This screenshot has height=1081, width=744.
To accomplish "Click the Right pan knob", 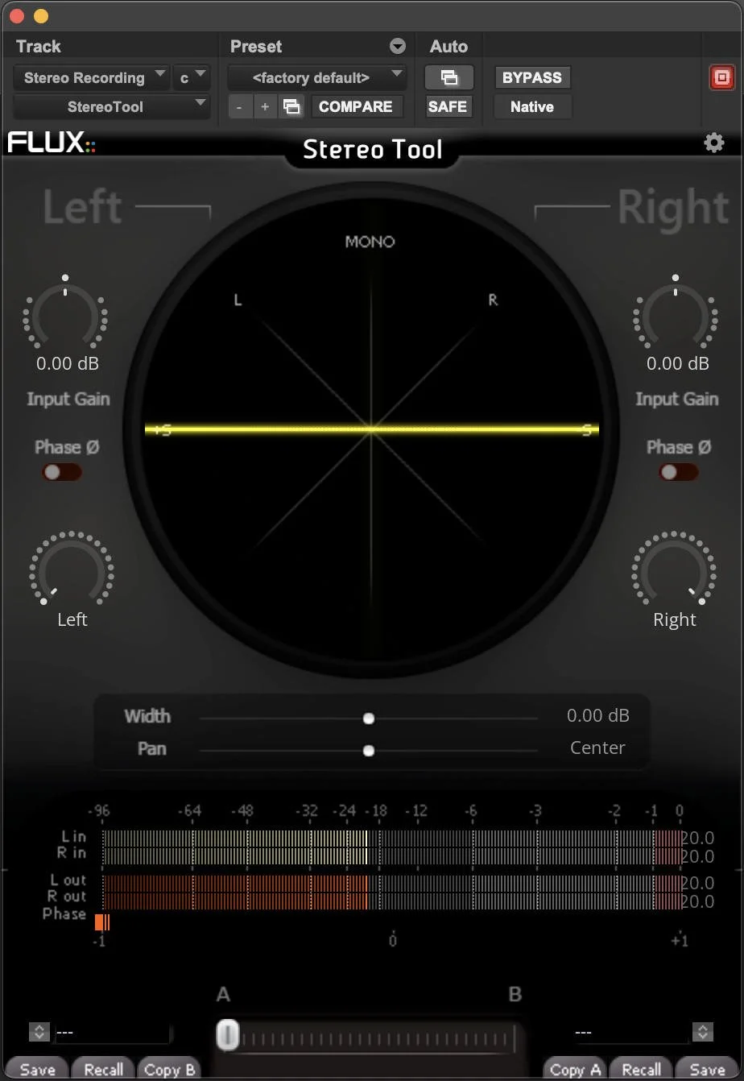I will [x=674, y=569].
